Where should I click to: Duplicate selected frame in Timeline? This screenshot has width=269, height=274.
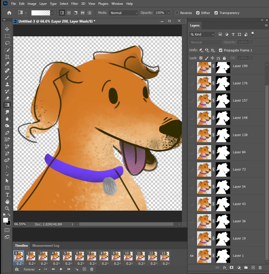[84, 269]
